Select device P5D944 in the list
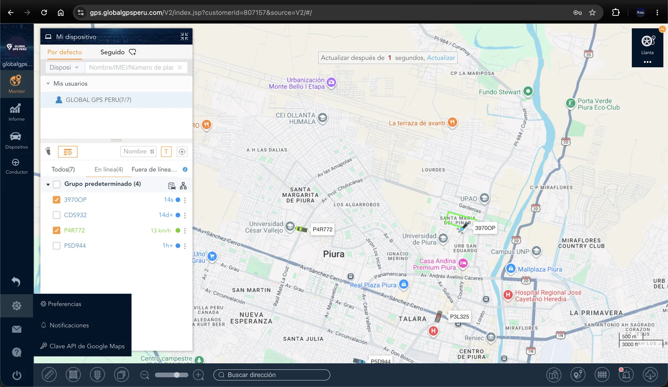Screen dimensions: 668x387 (x=75, y=246)
